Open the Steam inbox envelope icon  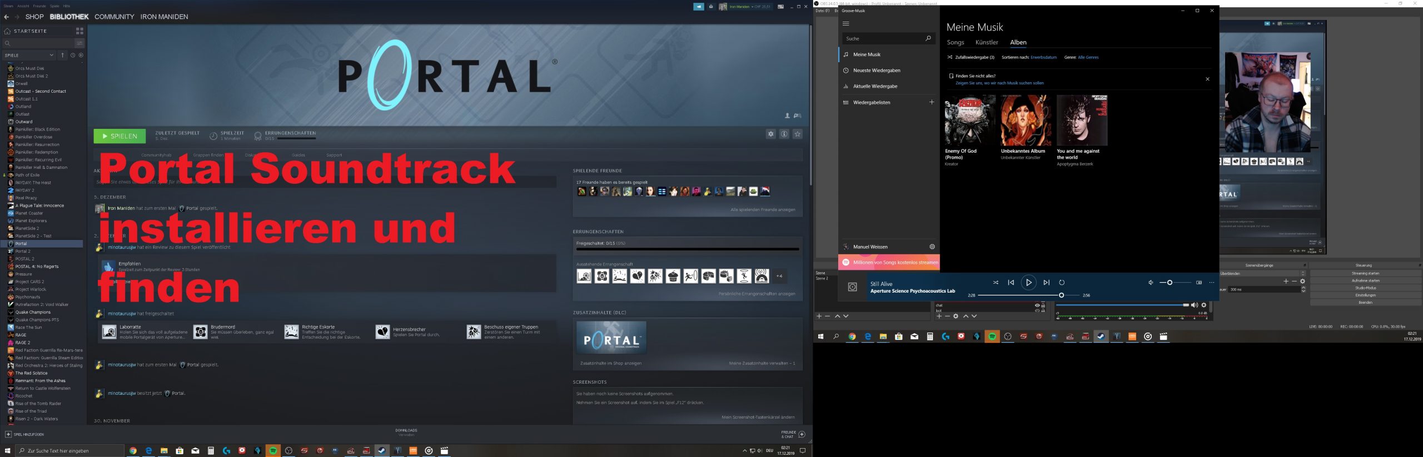[x=711, y=7]
